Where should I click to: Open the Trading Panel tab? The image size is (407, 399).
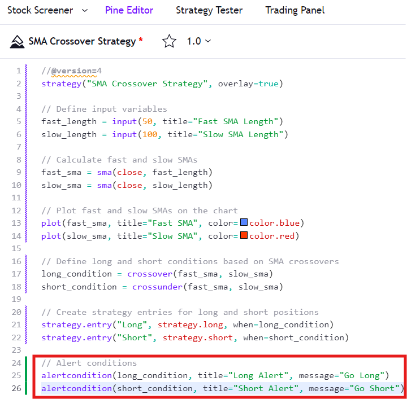(295, 10)
